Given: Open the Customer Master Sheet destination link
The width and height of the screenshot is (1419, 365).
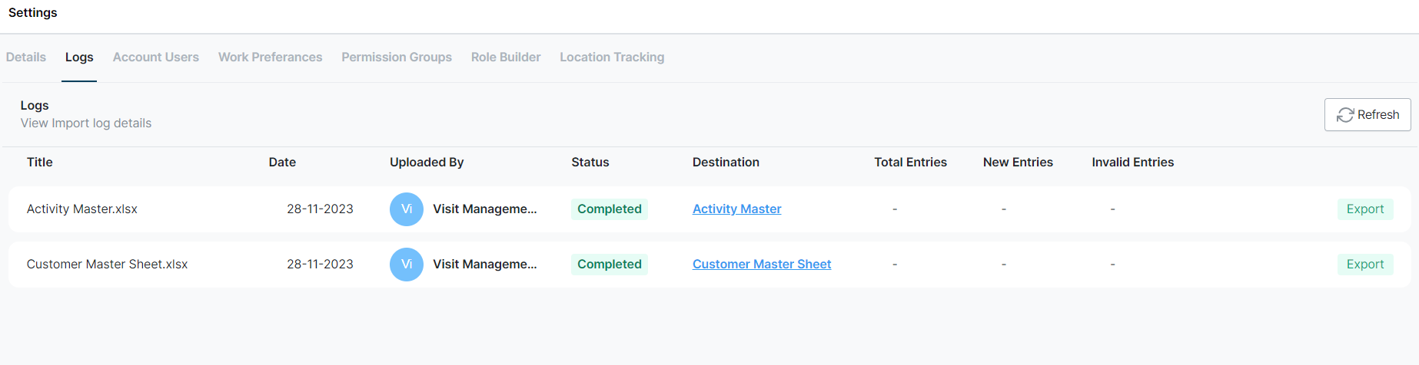Looking at the screenshot, I should (x=761, y=265).
